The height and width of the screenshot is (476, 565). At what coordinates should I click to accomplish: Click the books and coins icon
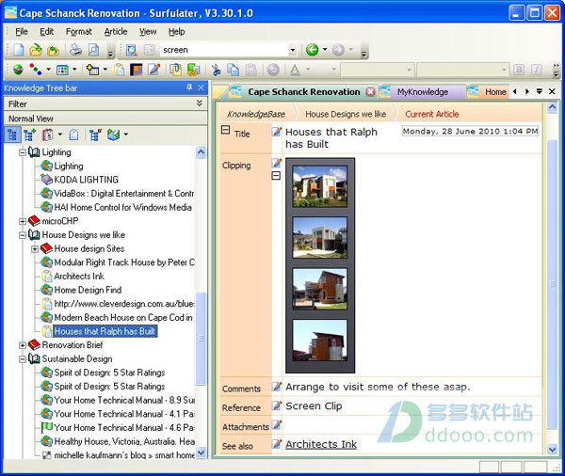click(x=193, y=69)
